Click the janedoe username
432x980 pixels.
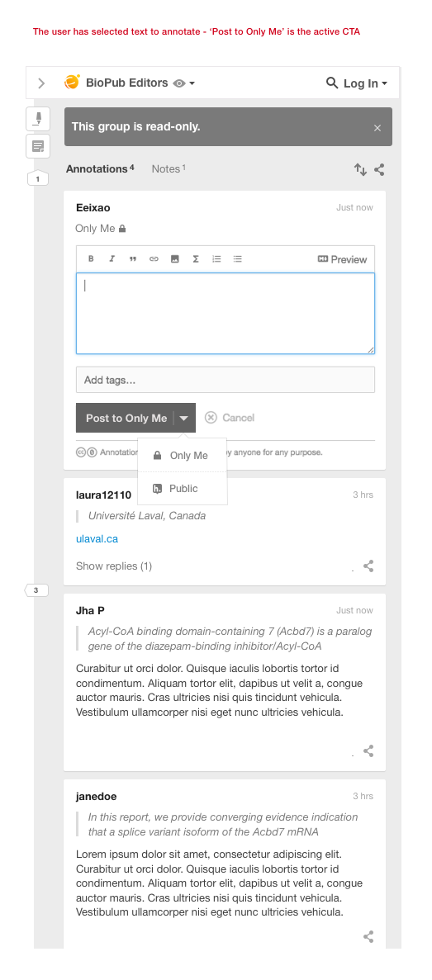(x=97, y=796)
